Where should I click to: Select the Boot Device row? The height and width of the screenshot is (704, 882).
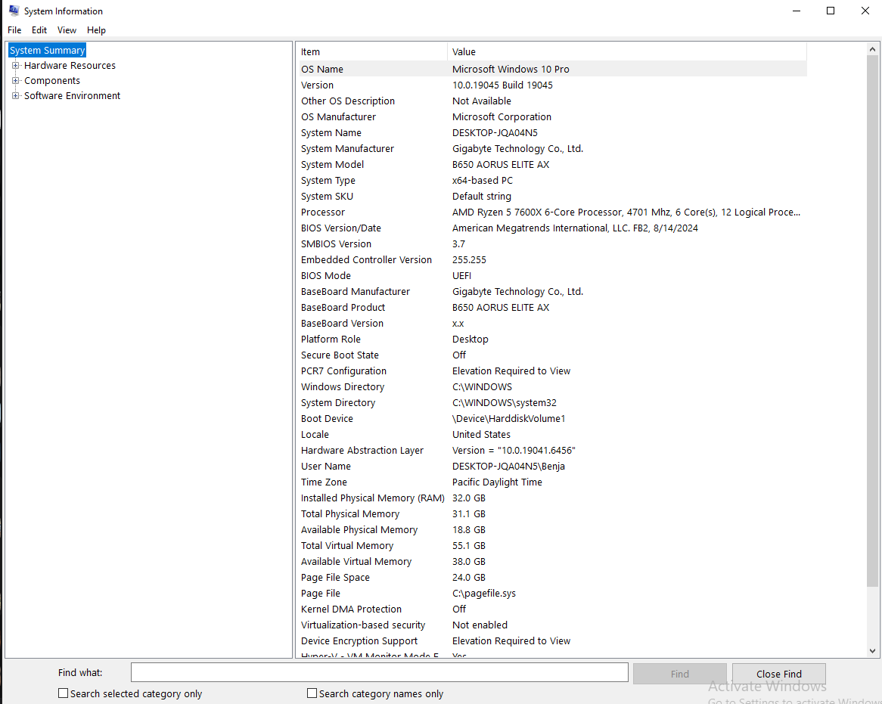[x=551, y=418]
